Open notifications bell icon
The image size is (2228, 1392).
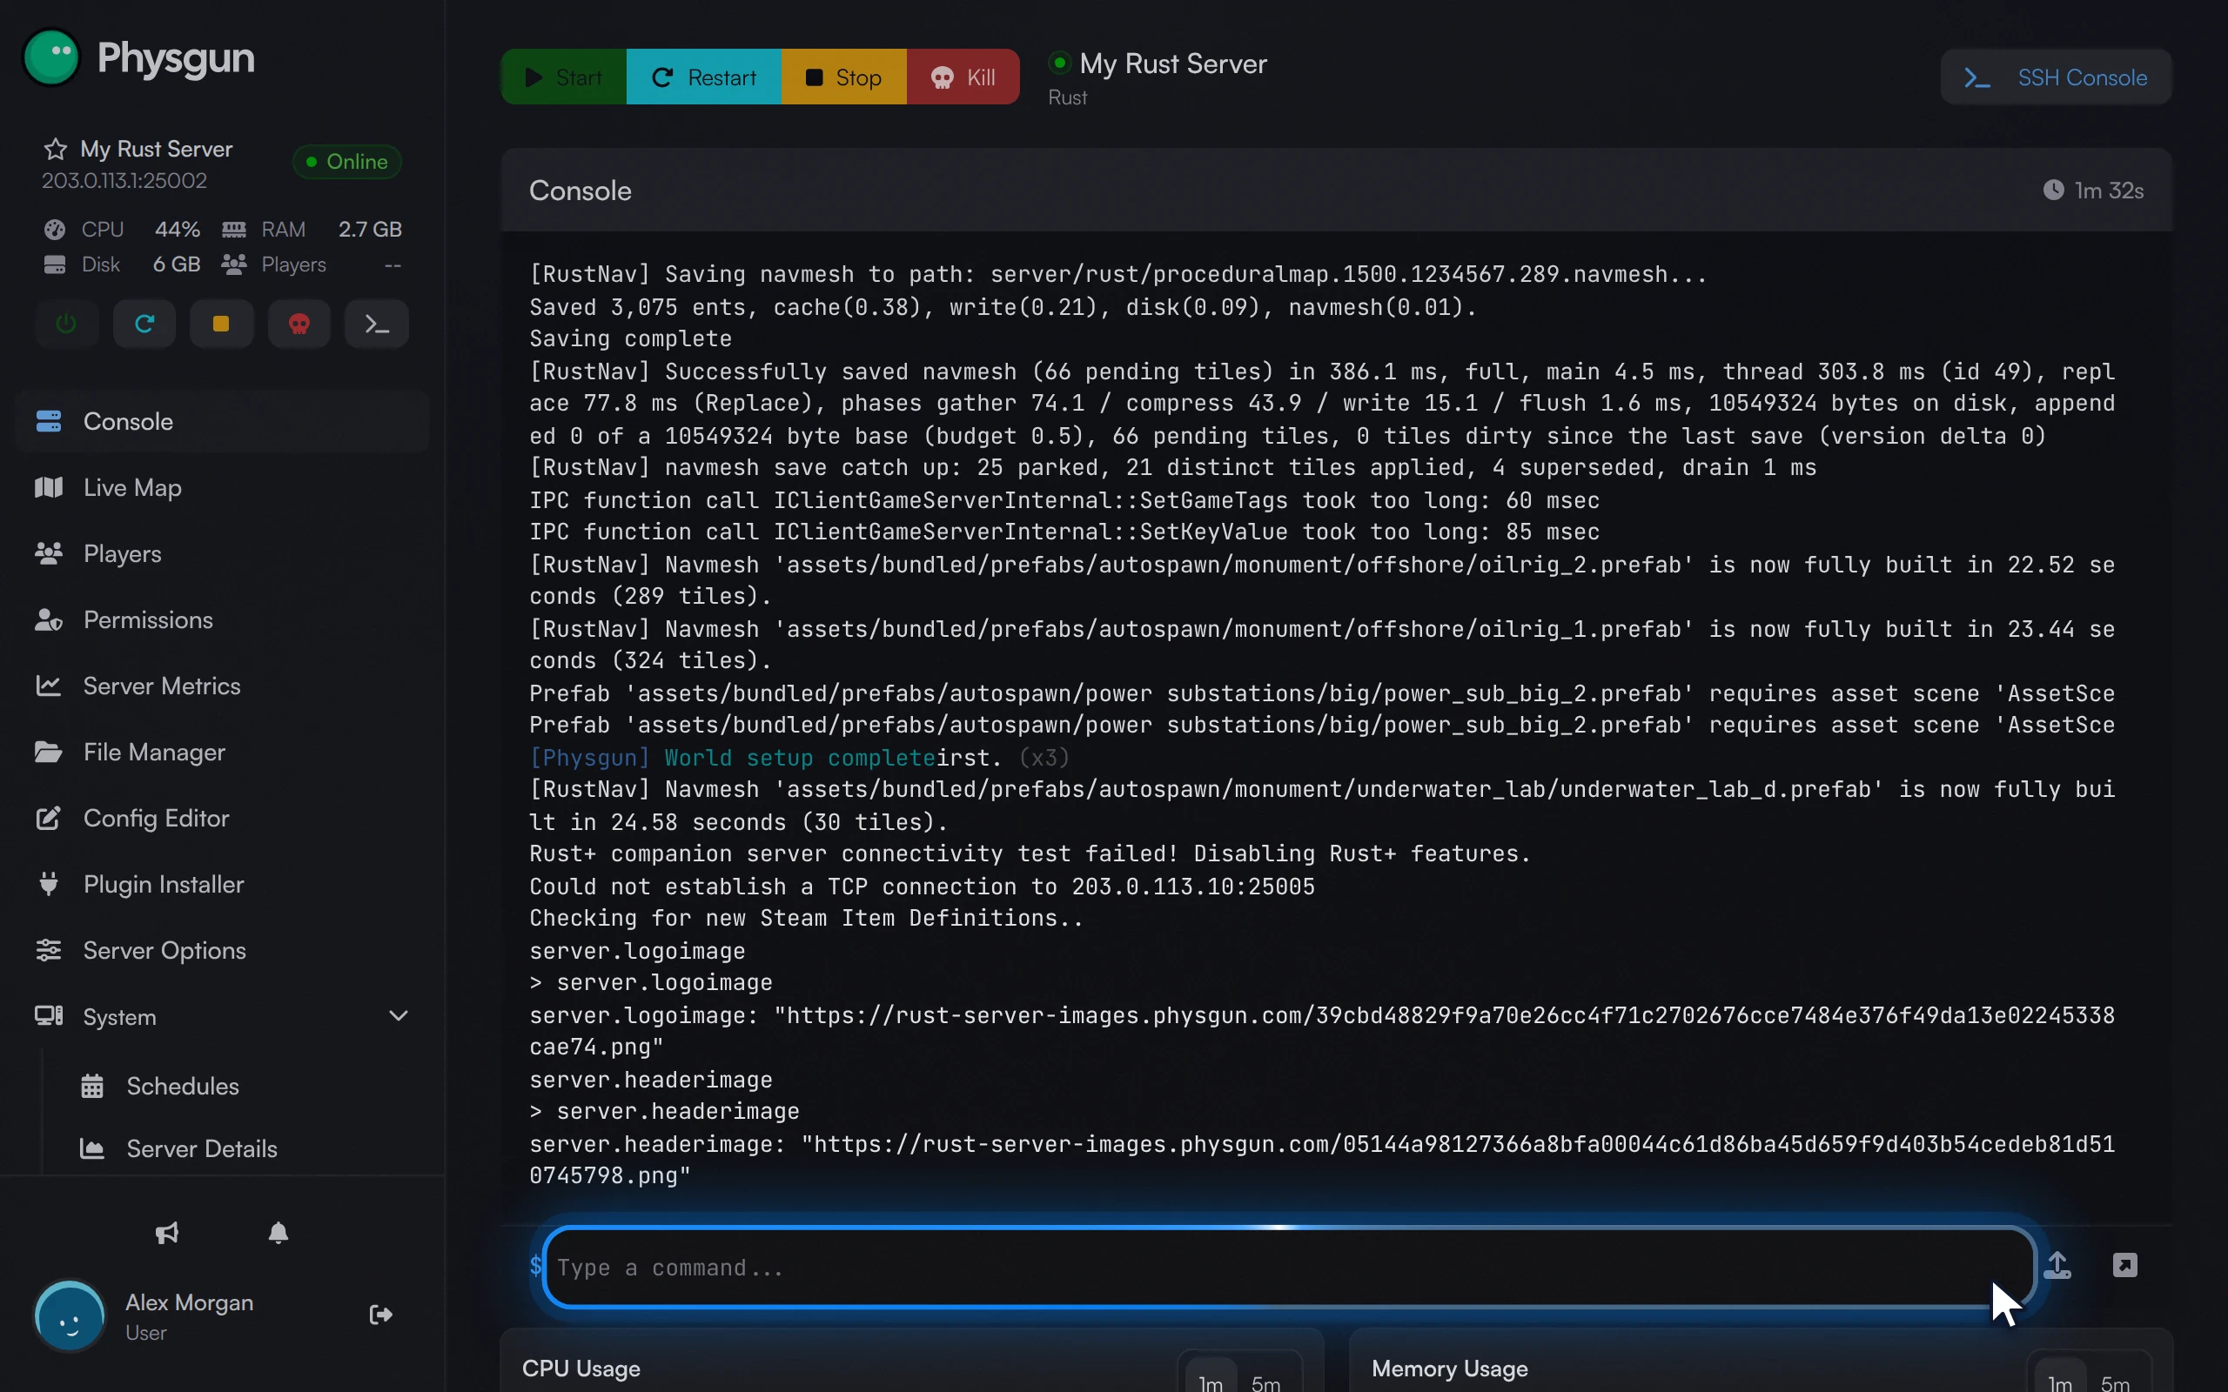pyautogui.click(x=278, y=1233)
